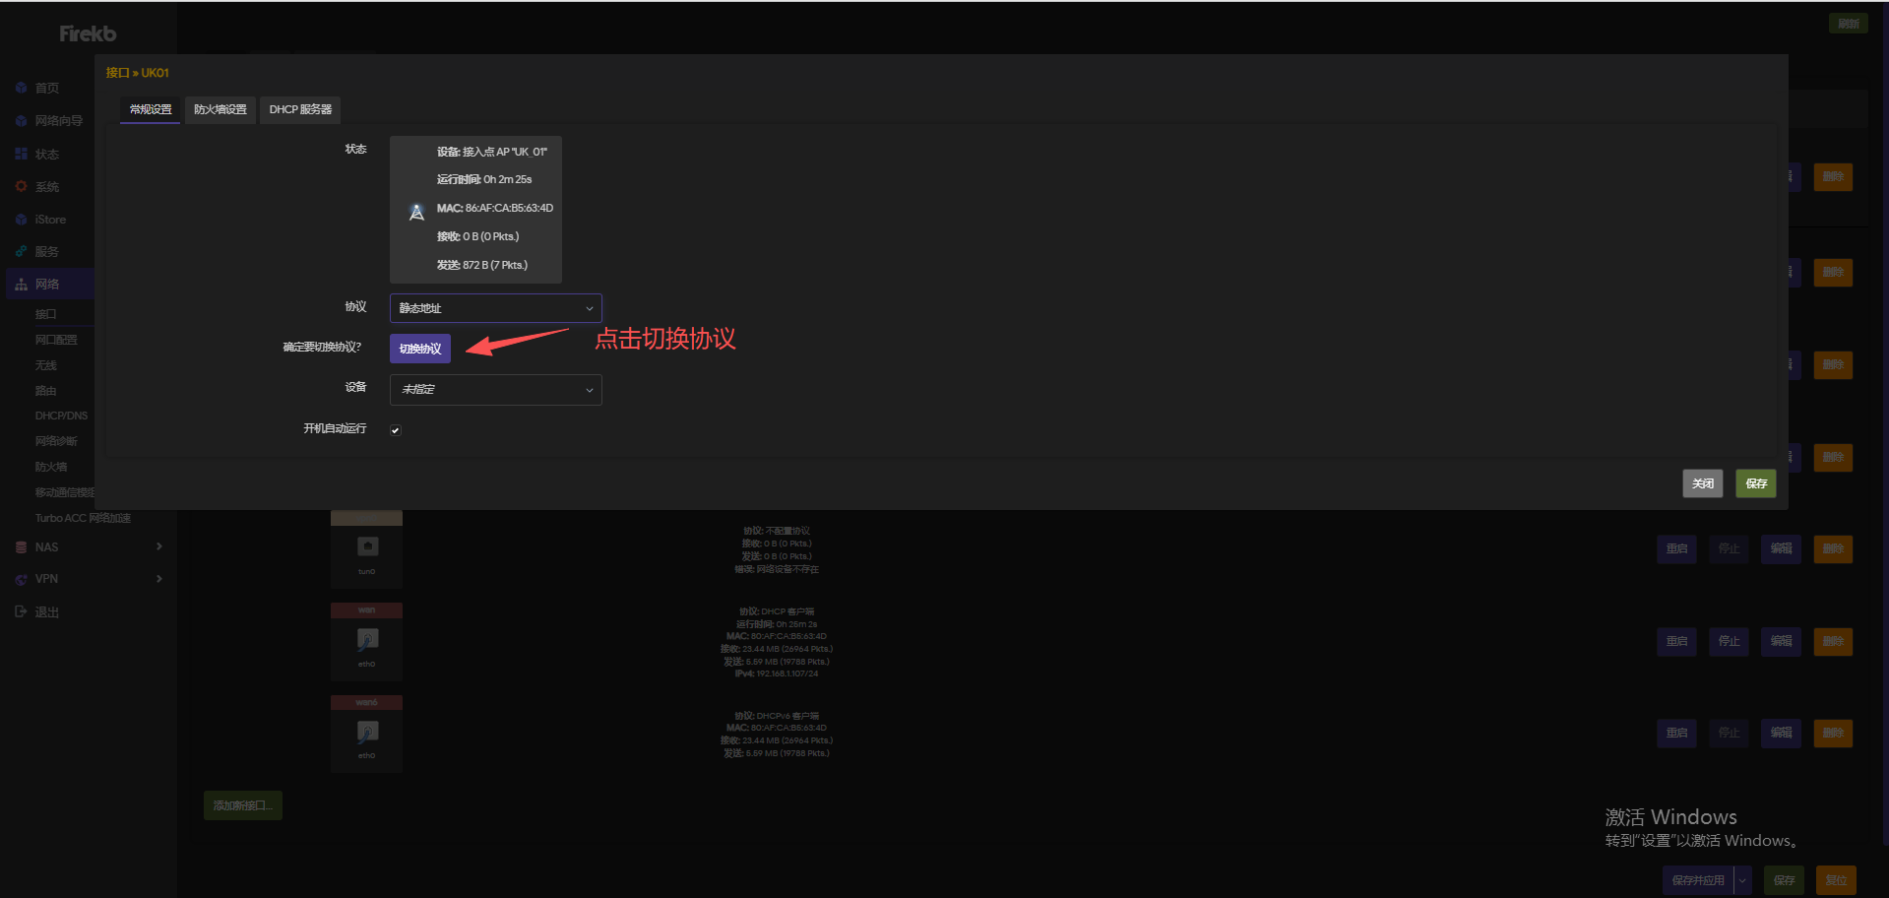The width and height of the screenshot is (1889, 898).
Task: Click the 状态 status icon in sidebar
Action: (x=21, y=155)
